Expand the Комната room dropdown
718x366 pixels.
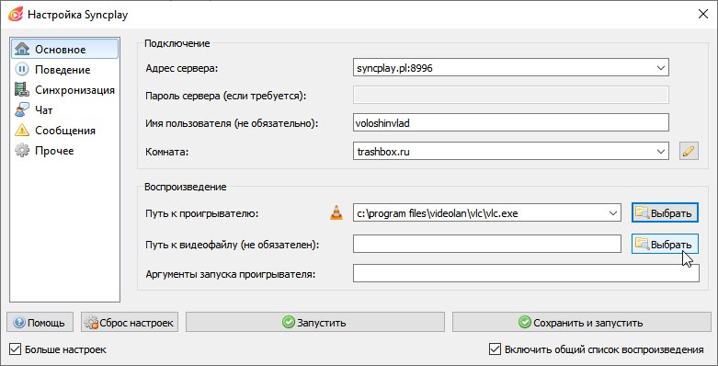point(660,151)
